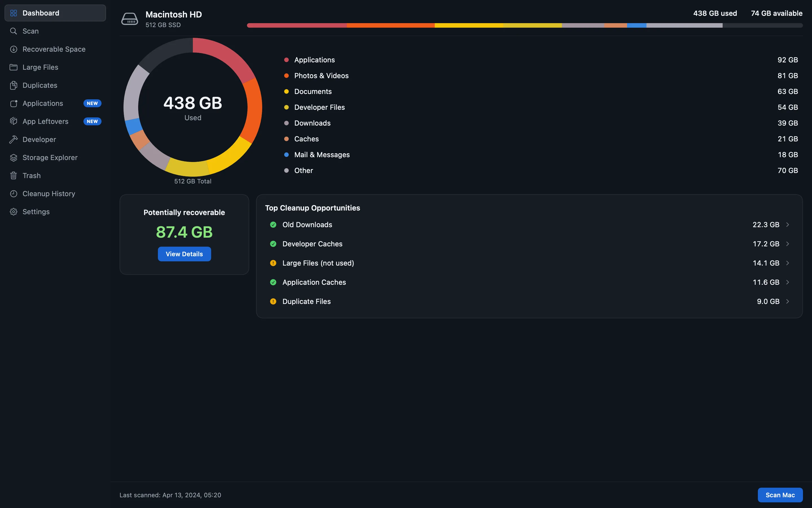Click the Scan magnifier icon
Viewport: 812px width, 508px height.
[x=14, y=31]
